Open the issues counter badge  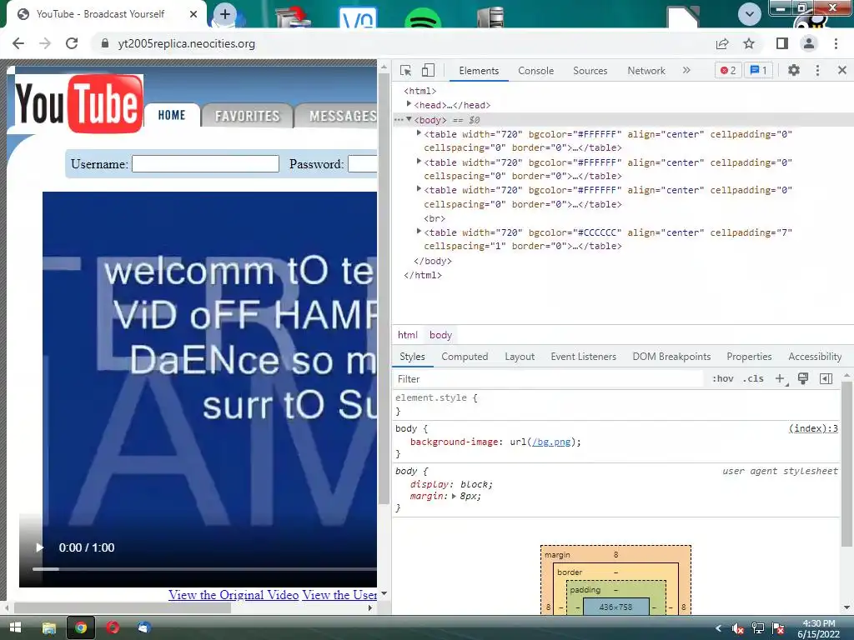[x=759, y=70]
